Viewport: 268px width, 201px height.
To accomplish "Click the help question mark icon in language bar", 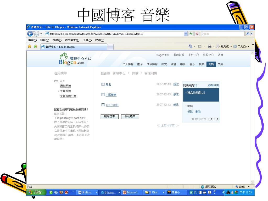I will [210, 192].
